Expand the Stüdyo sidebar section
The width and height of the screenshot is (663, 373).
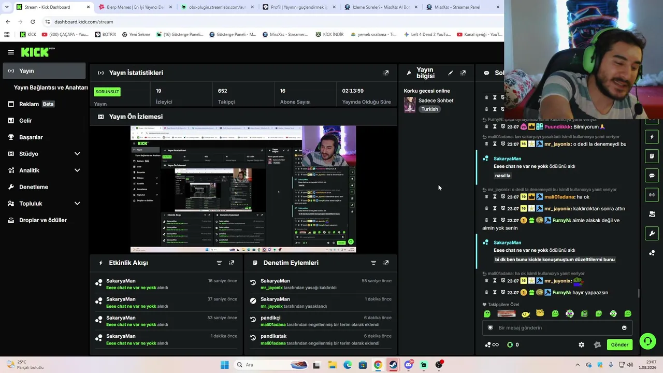coord(77,154)
